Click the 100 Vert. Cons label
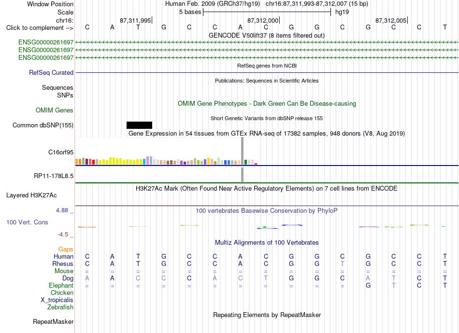 [x=27, y=222]
